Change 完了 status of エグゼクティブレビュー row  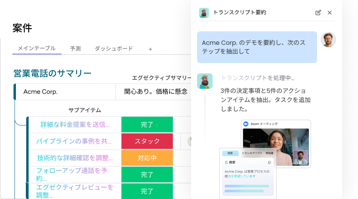pyautogui.click(x=147, y=191)
